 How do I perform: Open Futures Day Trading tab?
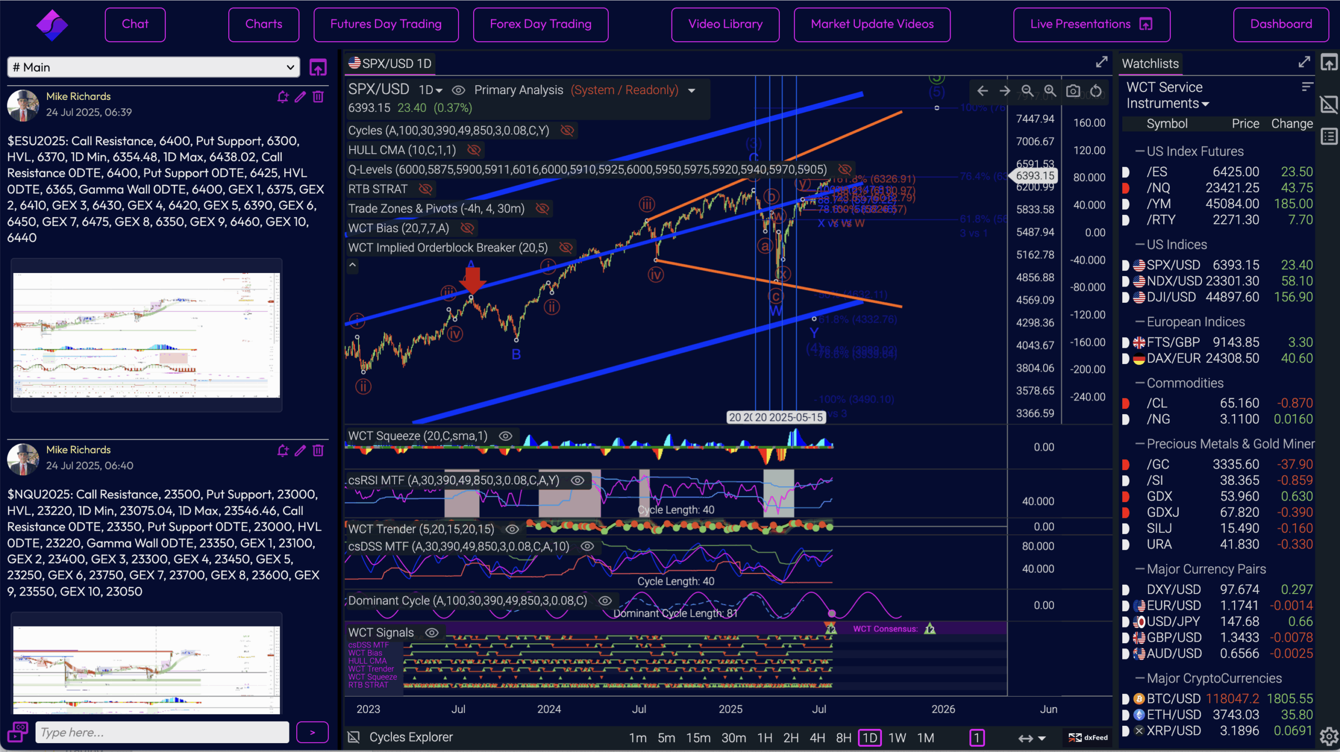pos(386,25)
